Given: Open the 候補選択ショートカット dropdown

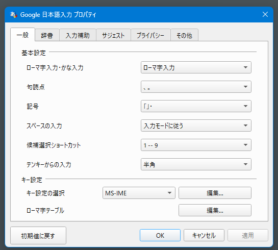Looking at the screenshot, I should (x=196, y=145).
